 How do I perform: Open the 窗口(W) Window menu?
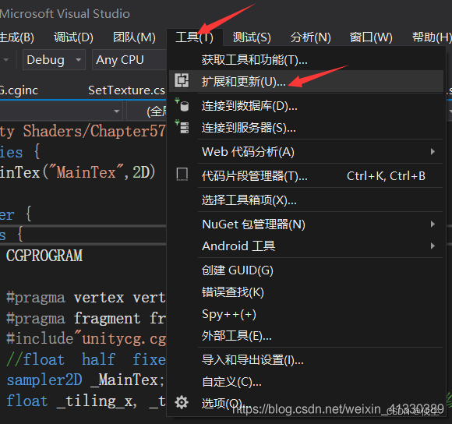pyautogui.click(x=371, y=37)
